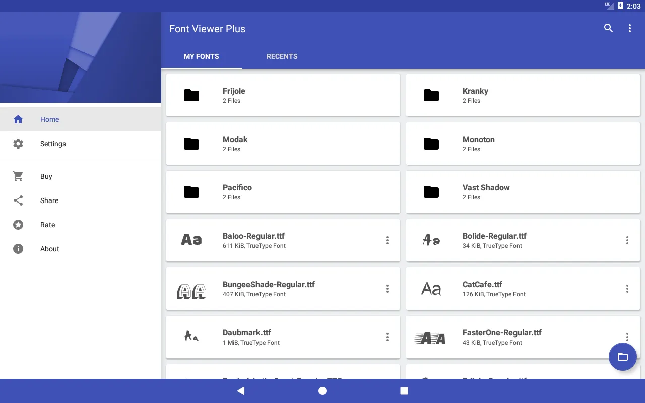The image size is (645, 403).
Task: Open the overflow menu in the app bar
Action: [629, 28]
